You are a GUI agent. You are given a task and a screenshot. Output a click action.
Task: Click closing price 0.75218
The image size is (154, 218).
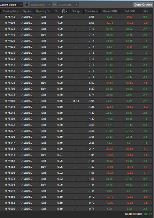[10, 113]
